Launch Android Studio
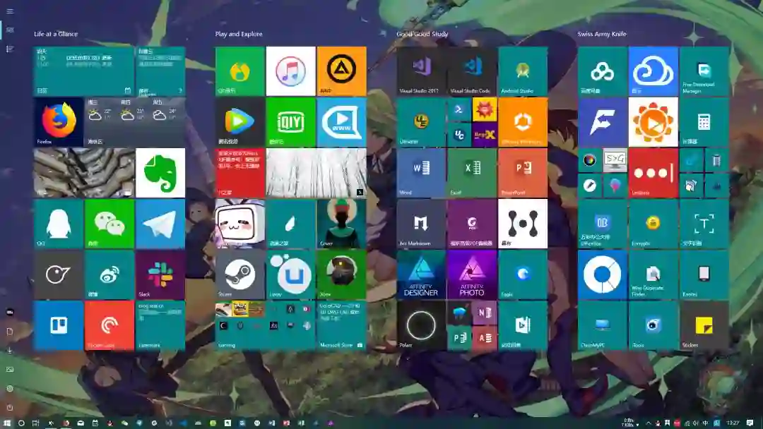Viewport: 763px width, 429px height. [x=523, y=71]
